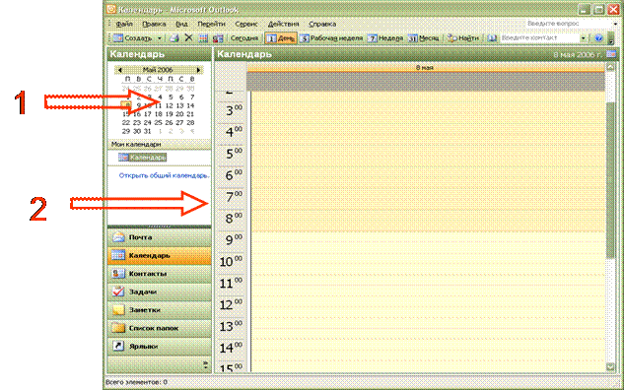624x390 pixels.
Task: Switch to День day view
Action: 281,38
